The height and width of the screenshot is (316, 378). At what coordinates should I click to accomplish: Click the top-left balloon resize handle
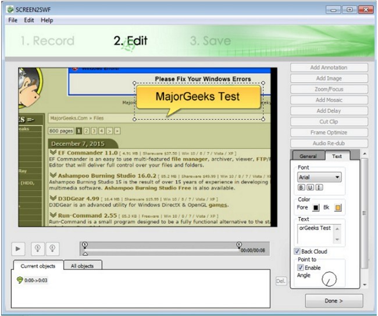click(134, 83)
